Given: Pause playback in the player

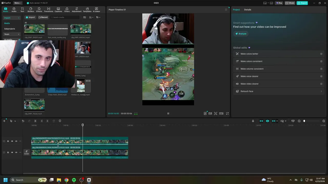Looking at the screenshot, I should 168,113.
